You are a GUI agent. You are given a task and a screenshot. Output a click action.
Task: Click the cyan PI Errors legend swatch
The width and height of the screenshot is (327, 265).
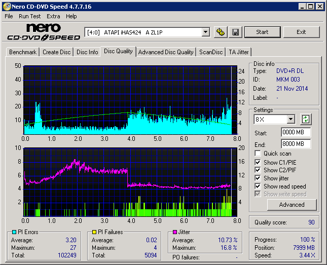point(14,232)
